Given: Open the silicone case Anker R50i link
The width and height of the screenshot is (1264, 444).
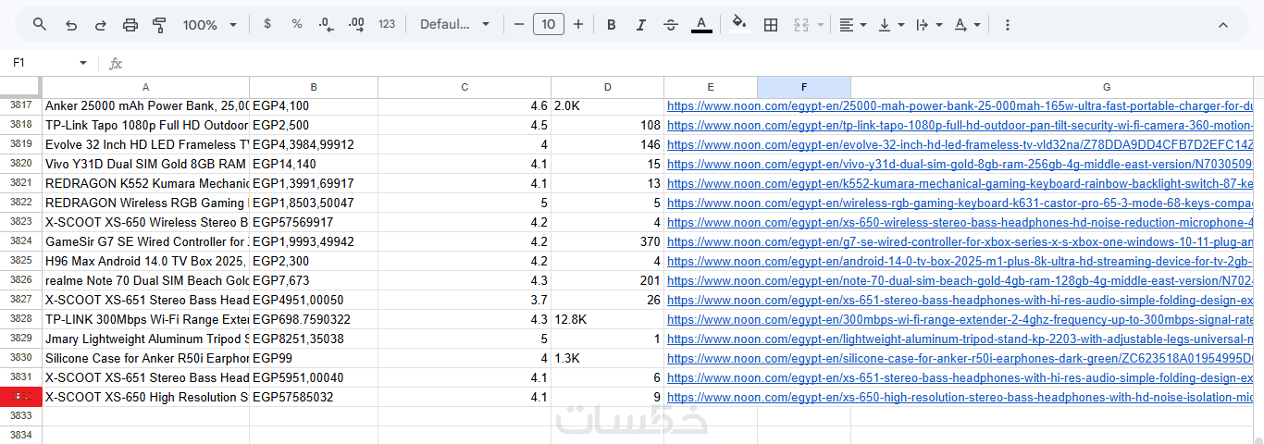Looking at the screenshot, I should click(960, 359).
